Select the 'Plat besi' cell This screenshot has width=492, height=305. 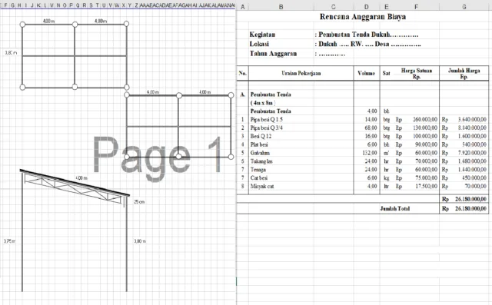pyautogui.click(x=259, y=144)
